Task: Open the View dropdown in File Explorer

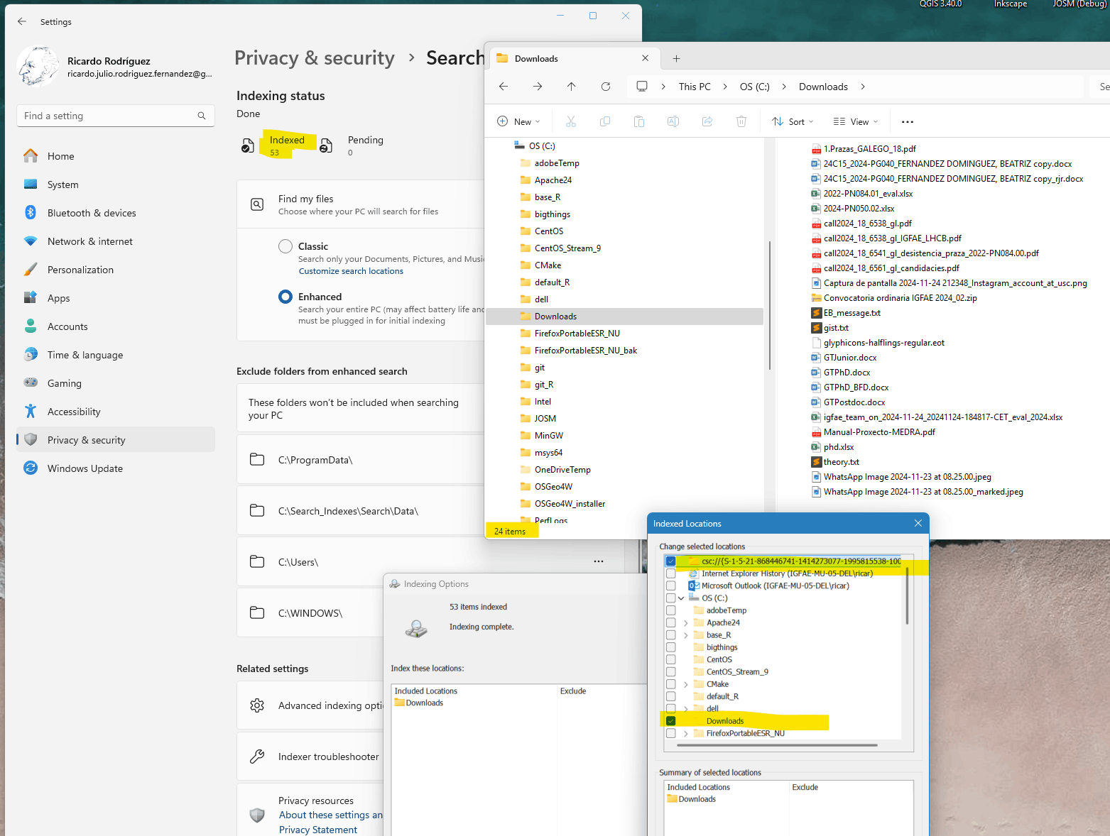Action: 854,121
